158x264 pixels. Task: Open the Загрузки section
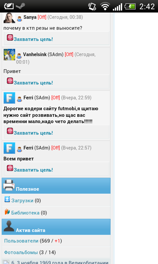(x=22, y=201)
